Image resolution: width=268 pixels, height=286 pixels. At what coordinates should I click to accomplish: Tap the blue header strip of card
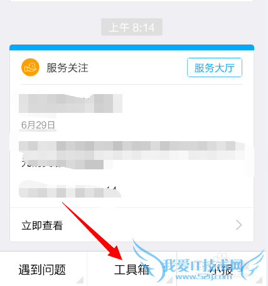click(132, 47)
